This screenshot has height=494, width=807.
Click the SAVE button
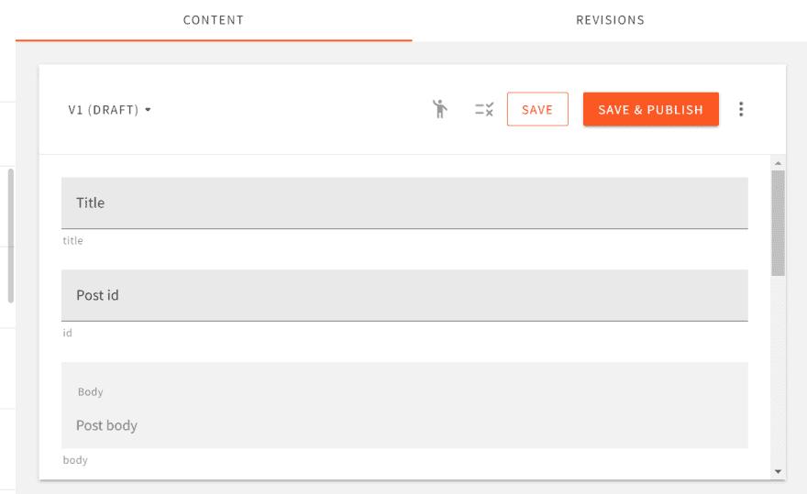pos(537,109)
